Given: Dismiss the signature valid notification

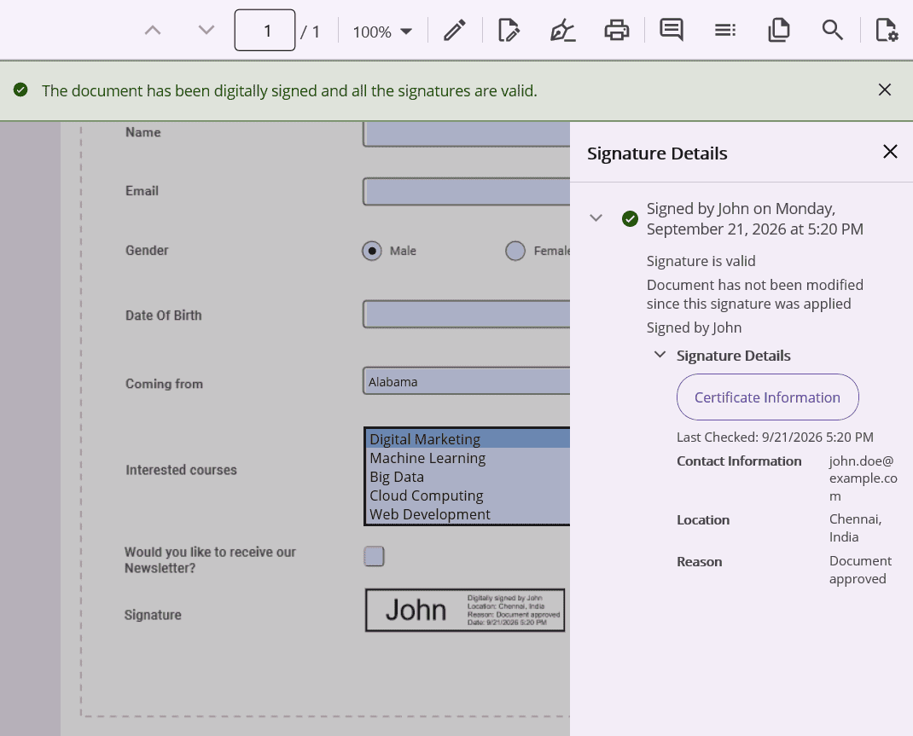Looking at the screenshot, I should point(885,90).
